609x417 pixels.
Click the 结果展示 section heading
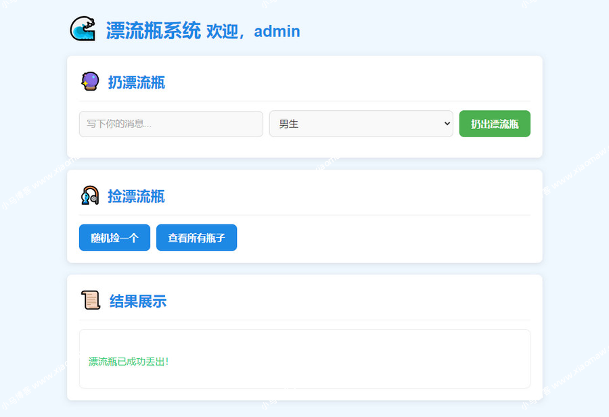tap(138, 301)
